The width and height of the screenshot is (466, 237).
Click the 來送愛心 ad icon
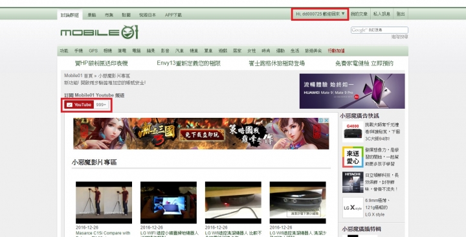[353, 157]
